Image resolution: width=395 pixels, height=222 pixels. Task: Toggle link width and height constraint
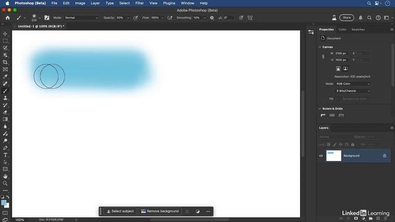[323, 57]
